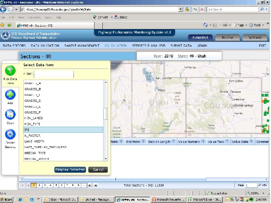Click the Pick Data Item funnel icon
This screenshot has height=203, width=271.
coord(10,71)
